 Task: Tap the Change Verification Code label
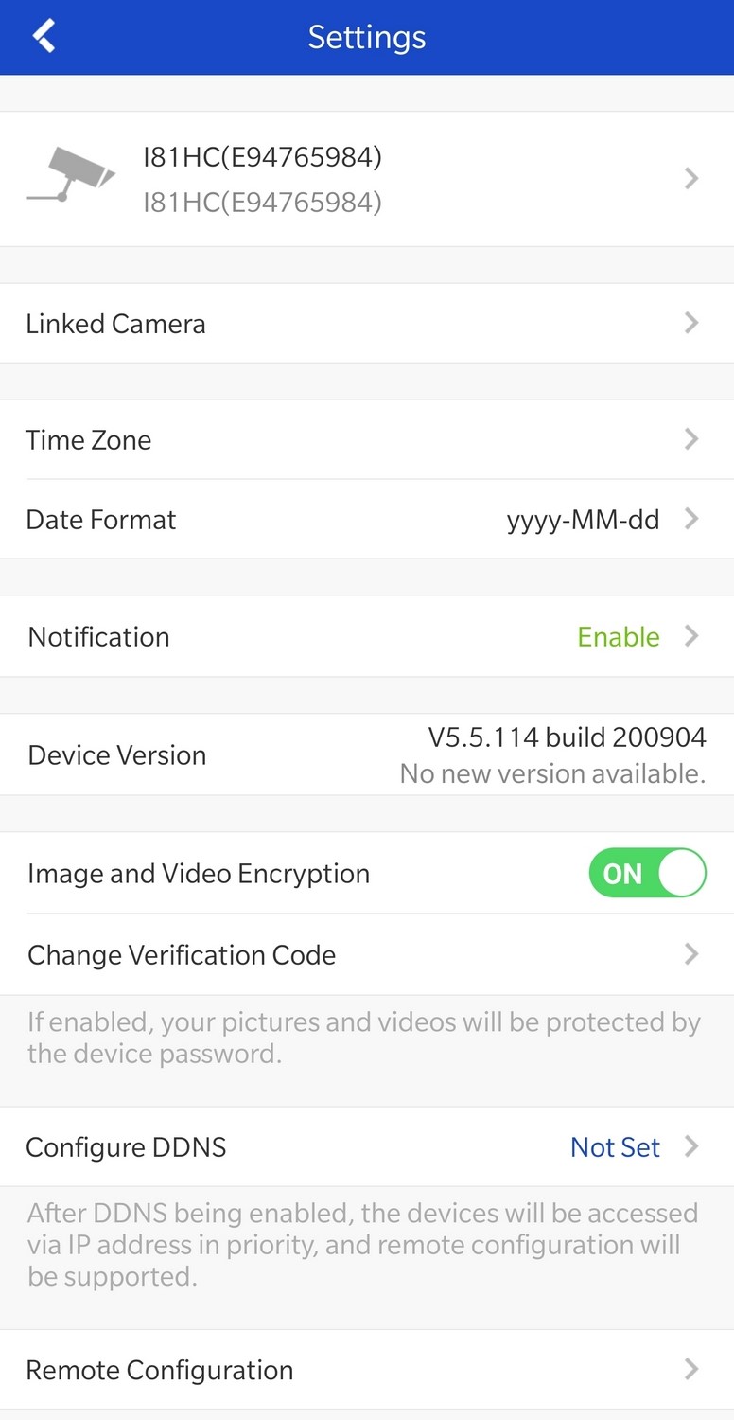pyautogui.click(x=182, y=954)
